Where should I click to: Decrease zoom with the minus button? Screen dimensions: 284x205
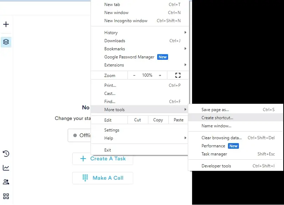coord(134,75)
